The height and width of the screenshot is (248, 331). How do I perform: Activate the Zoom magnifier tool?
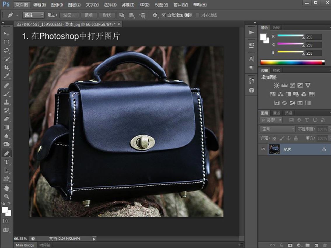(6, 196)
